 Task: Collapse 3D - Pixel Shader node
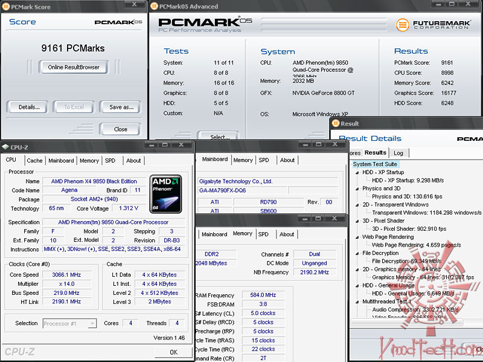[357, 221]
